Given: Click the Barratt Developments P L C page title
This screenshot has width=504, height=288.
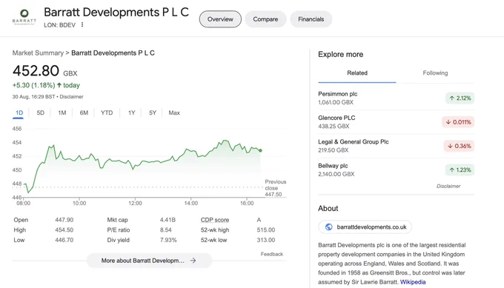Looking at the screenshot, I should coord(116,12).
